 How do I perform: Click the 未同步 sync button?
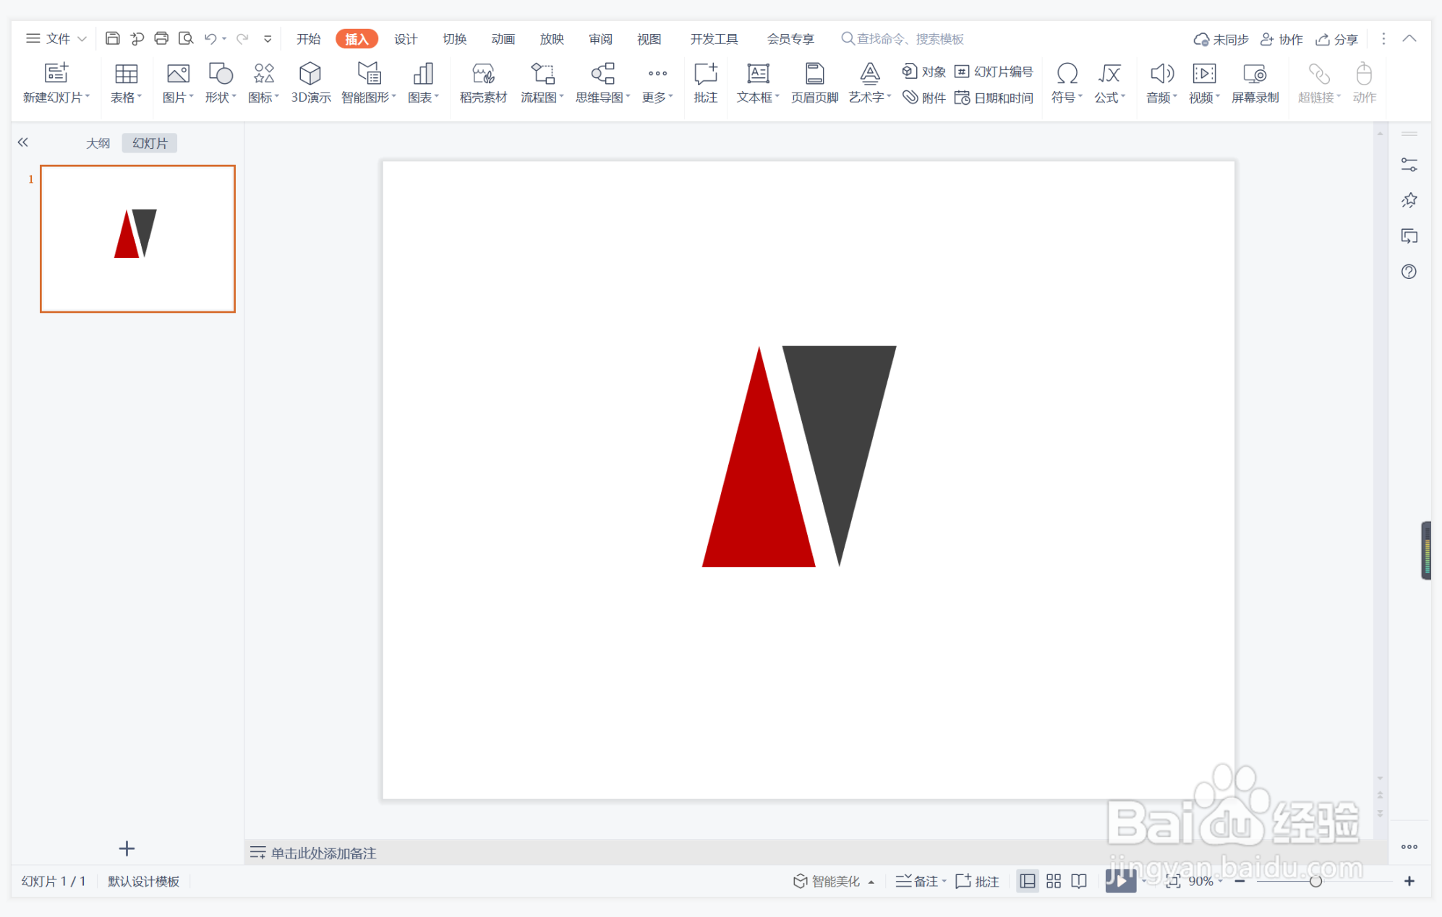pos(1221,39)
